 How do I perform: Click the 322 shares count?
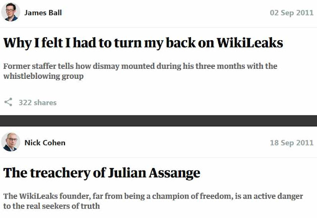(x=38, y=103)
